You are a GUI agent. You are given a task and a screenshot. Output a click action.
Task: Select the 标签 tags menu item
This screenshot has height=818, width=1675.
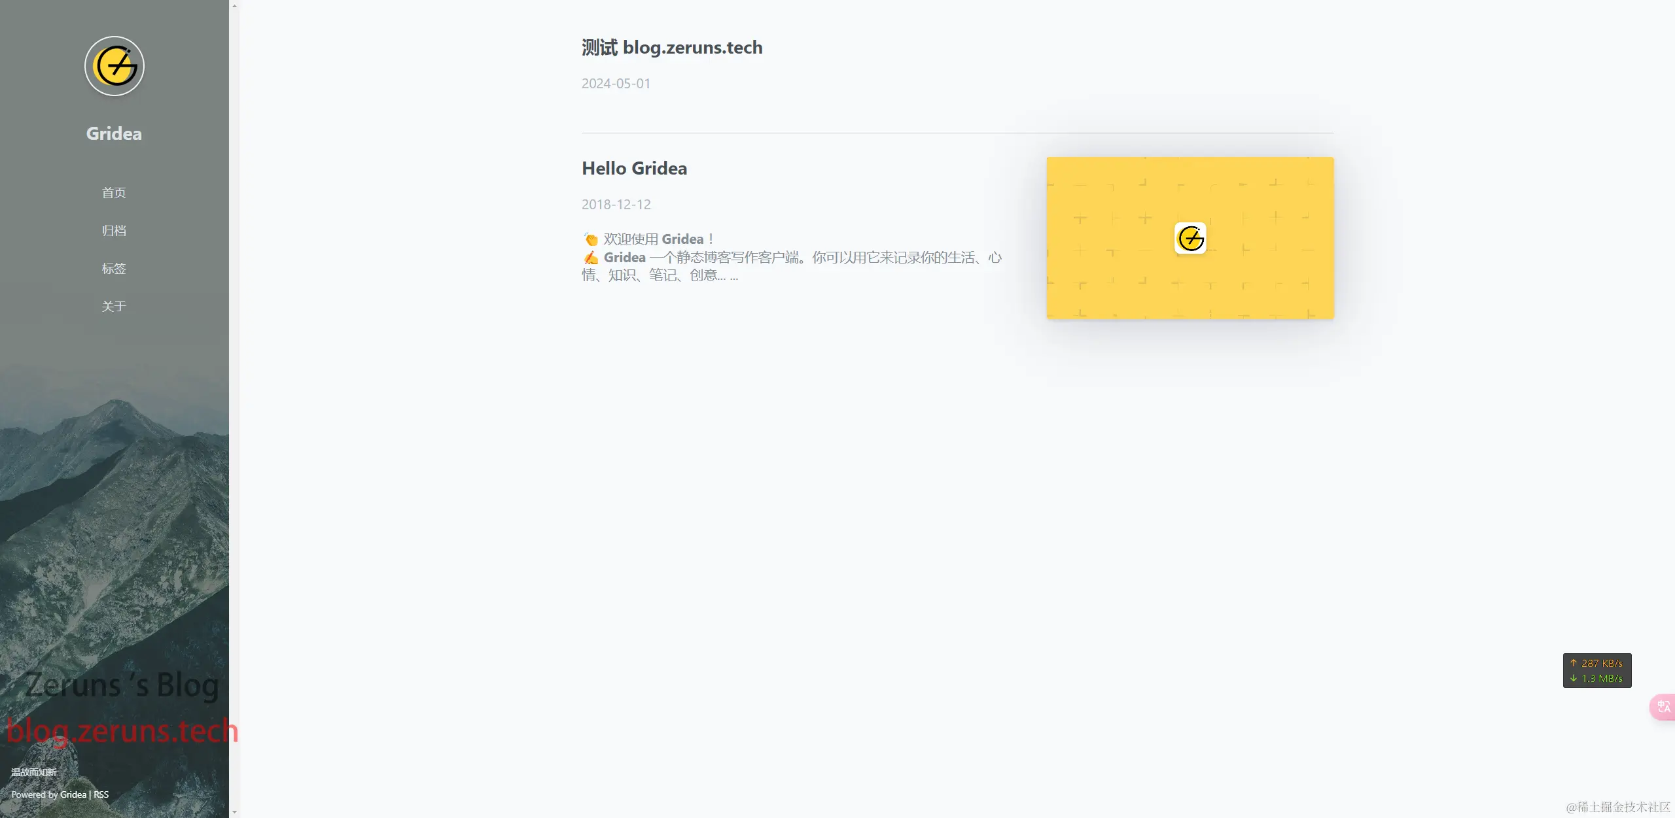(114, 269)
